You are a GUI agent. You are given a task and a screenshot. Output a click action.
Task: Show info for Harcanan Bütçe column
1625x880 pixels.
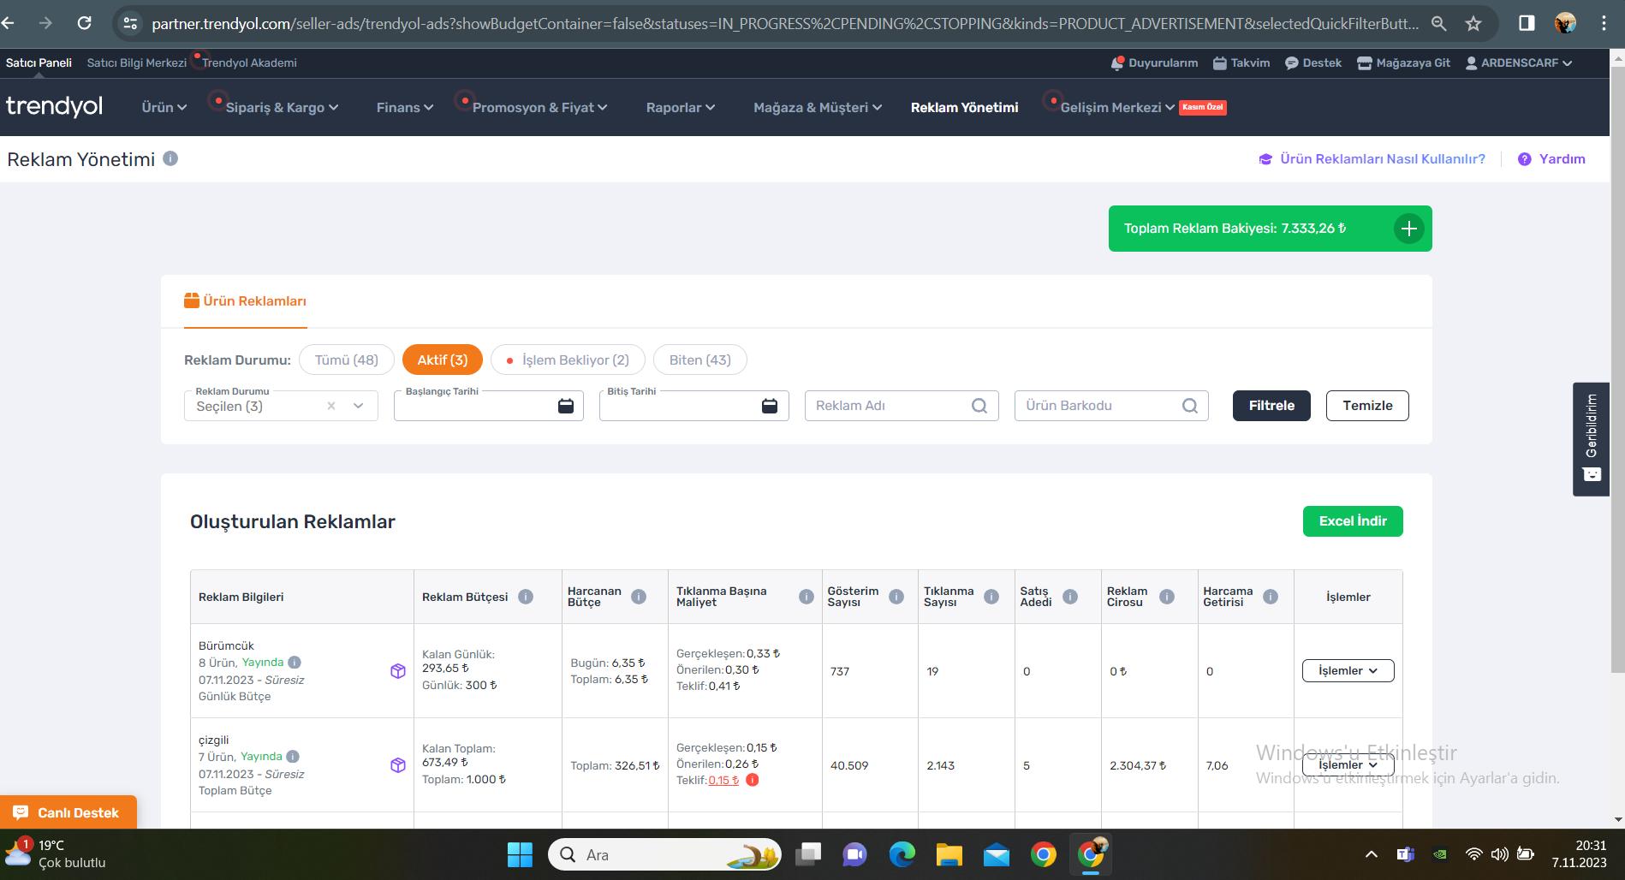click(x=639, y=597)
